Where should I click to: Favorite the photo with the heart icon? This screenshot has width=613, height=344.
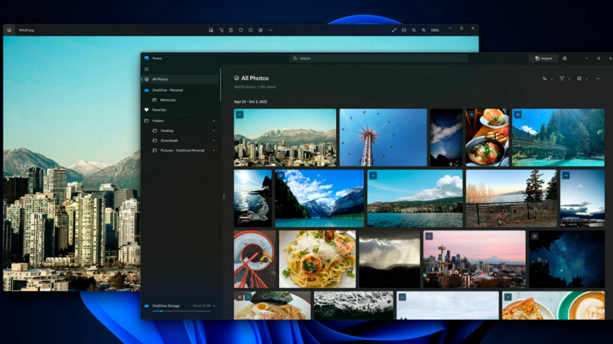(240, 30)
